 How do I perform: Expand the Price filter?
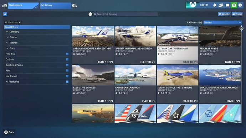point(37,48)
